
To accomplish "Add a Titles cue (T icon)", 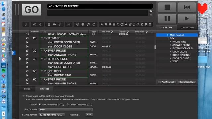I will point(60,24).
